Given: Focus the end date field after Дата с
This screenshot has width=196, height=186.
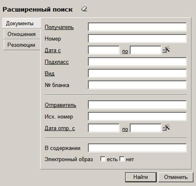Looking at the screenshot, I should pos(146,50).
